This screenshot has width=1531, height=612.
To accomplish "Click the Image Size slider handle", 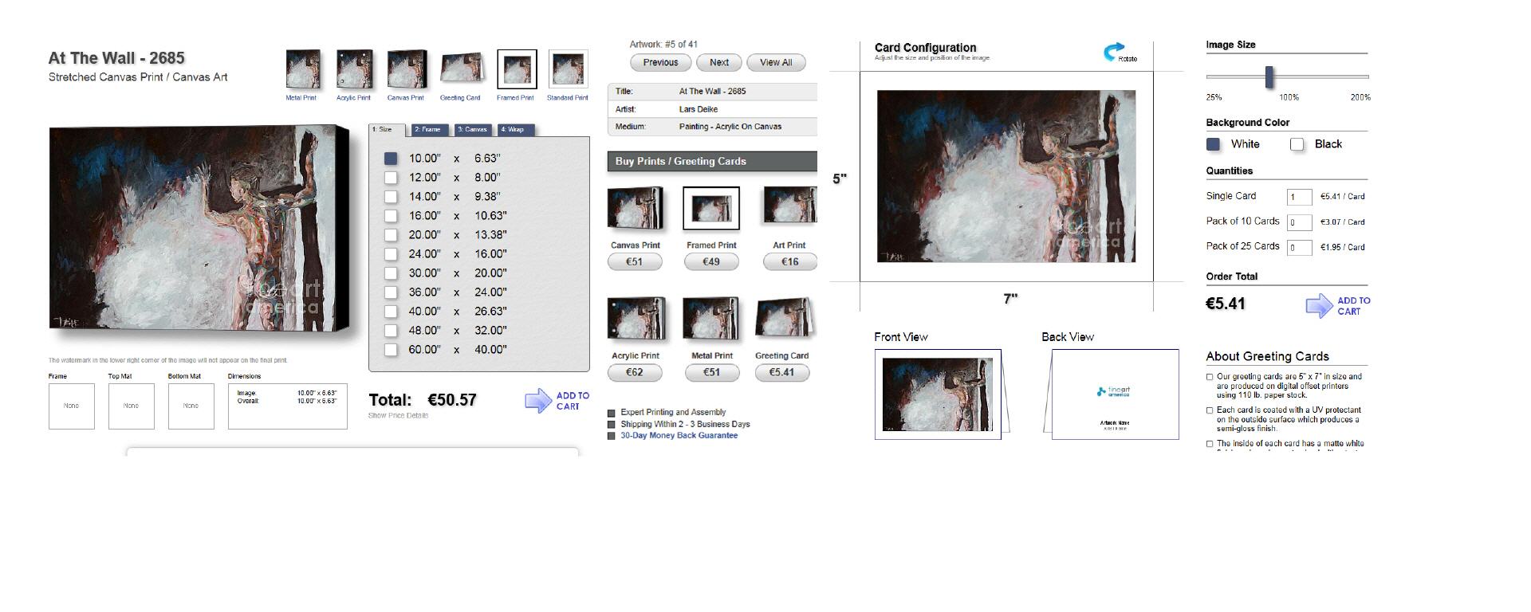I will 1269,77.
